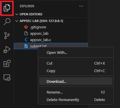This screenshot has width=120, height=108.
Task: Open the Remote Explorer view icon
Action: (7, 77)
